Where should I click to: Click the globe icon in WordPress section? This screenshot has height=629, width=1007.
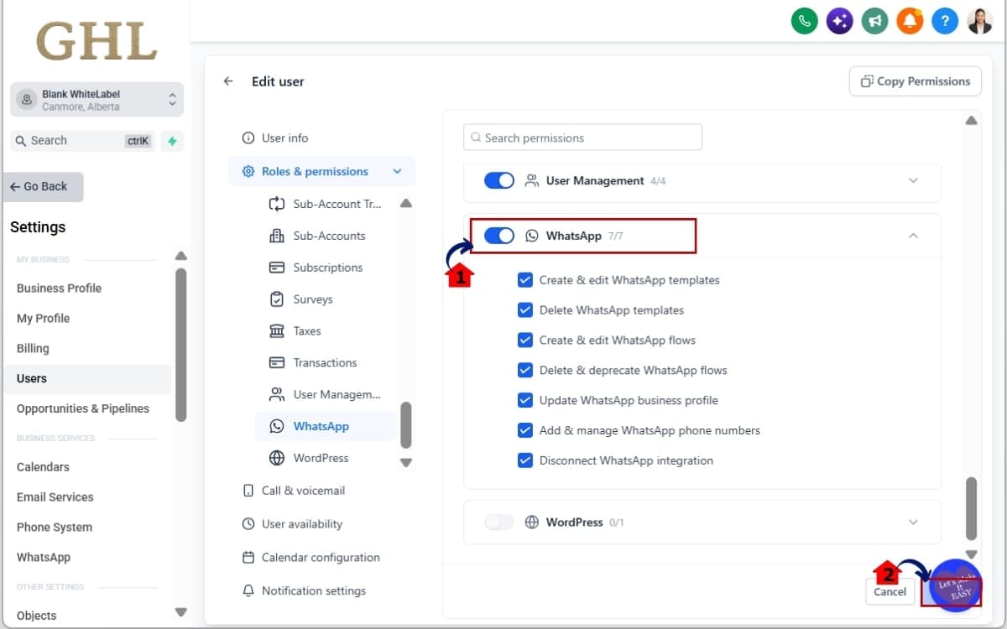pyautogui.click(x=532, y=522)
